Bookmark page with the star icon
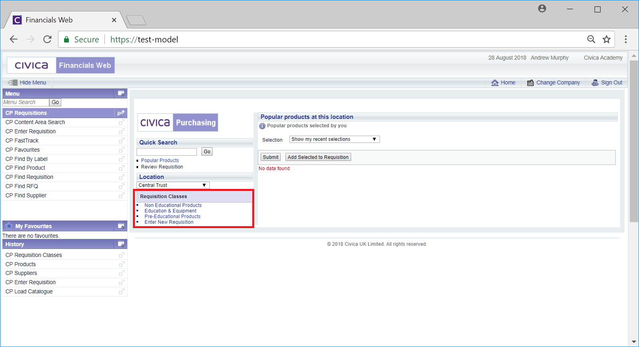Image resolution: width=639 pixels, height=347 pixels. 607,39
